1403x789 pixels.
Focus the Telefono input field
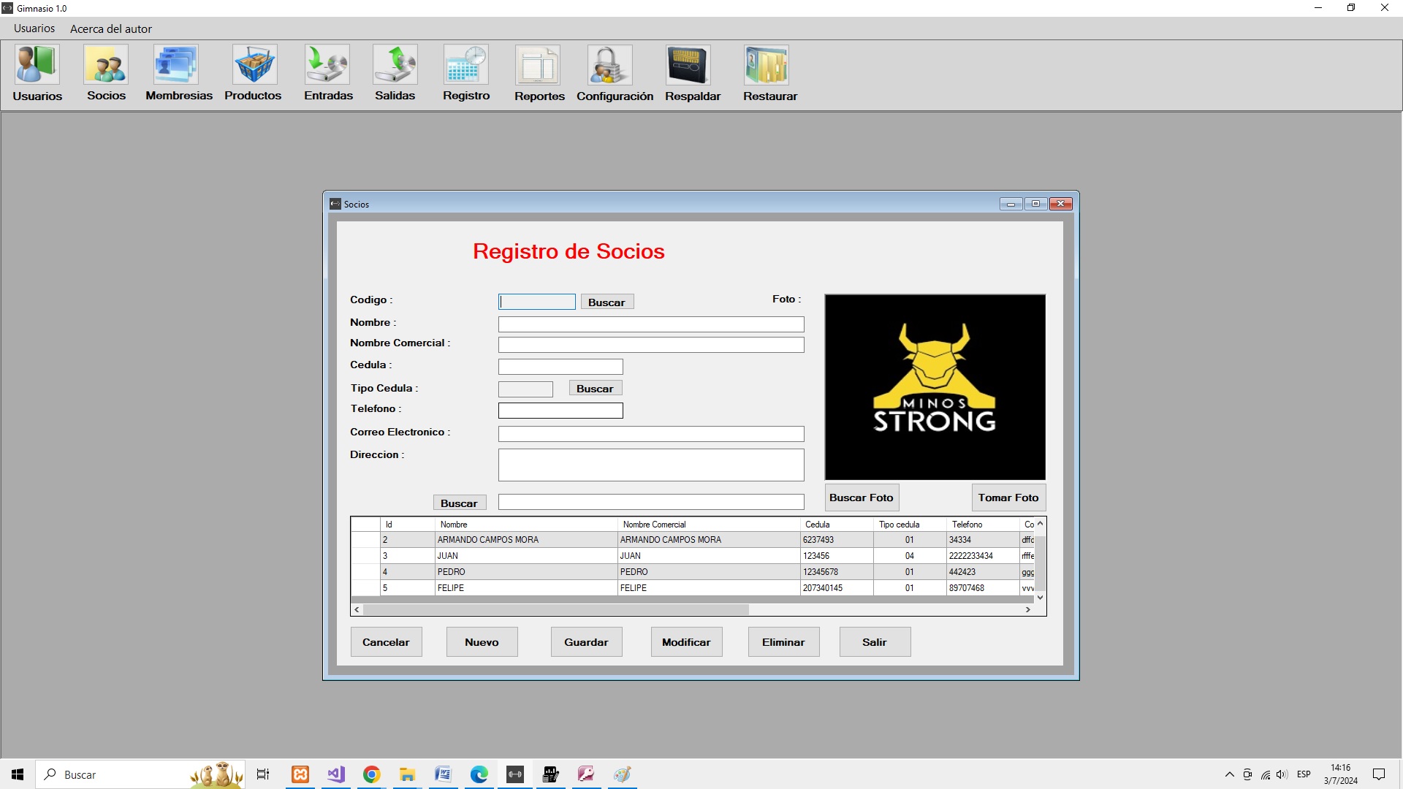pyautogui.click(x=560, y=411)
